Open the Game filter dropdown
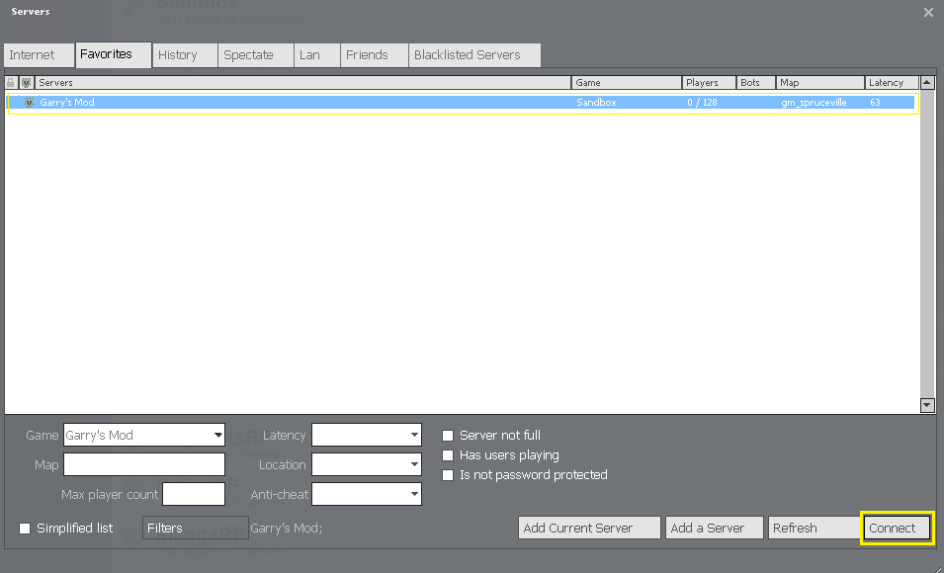Viewport: 944px width, 573px height. 144,435
